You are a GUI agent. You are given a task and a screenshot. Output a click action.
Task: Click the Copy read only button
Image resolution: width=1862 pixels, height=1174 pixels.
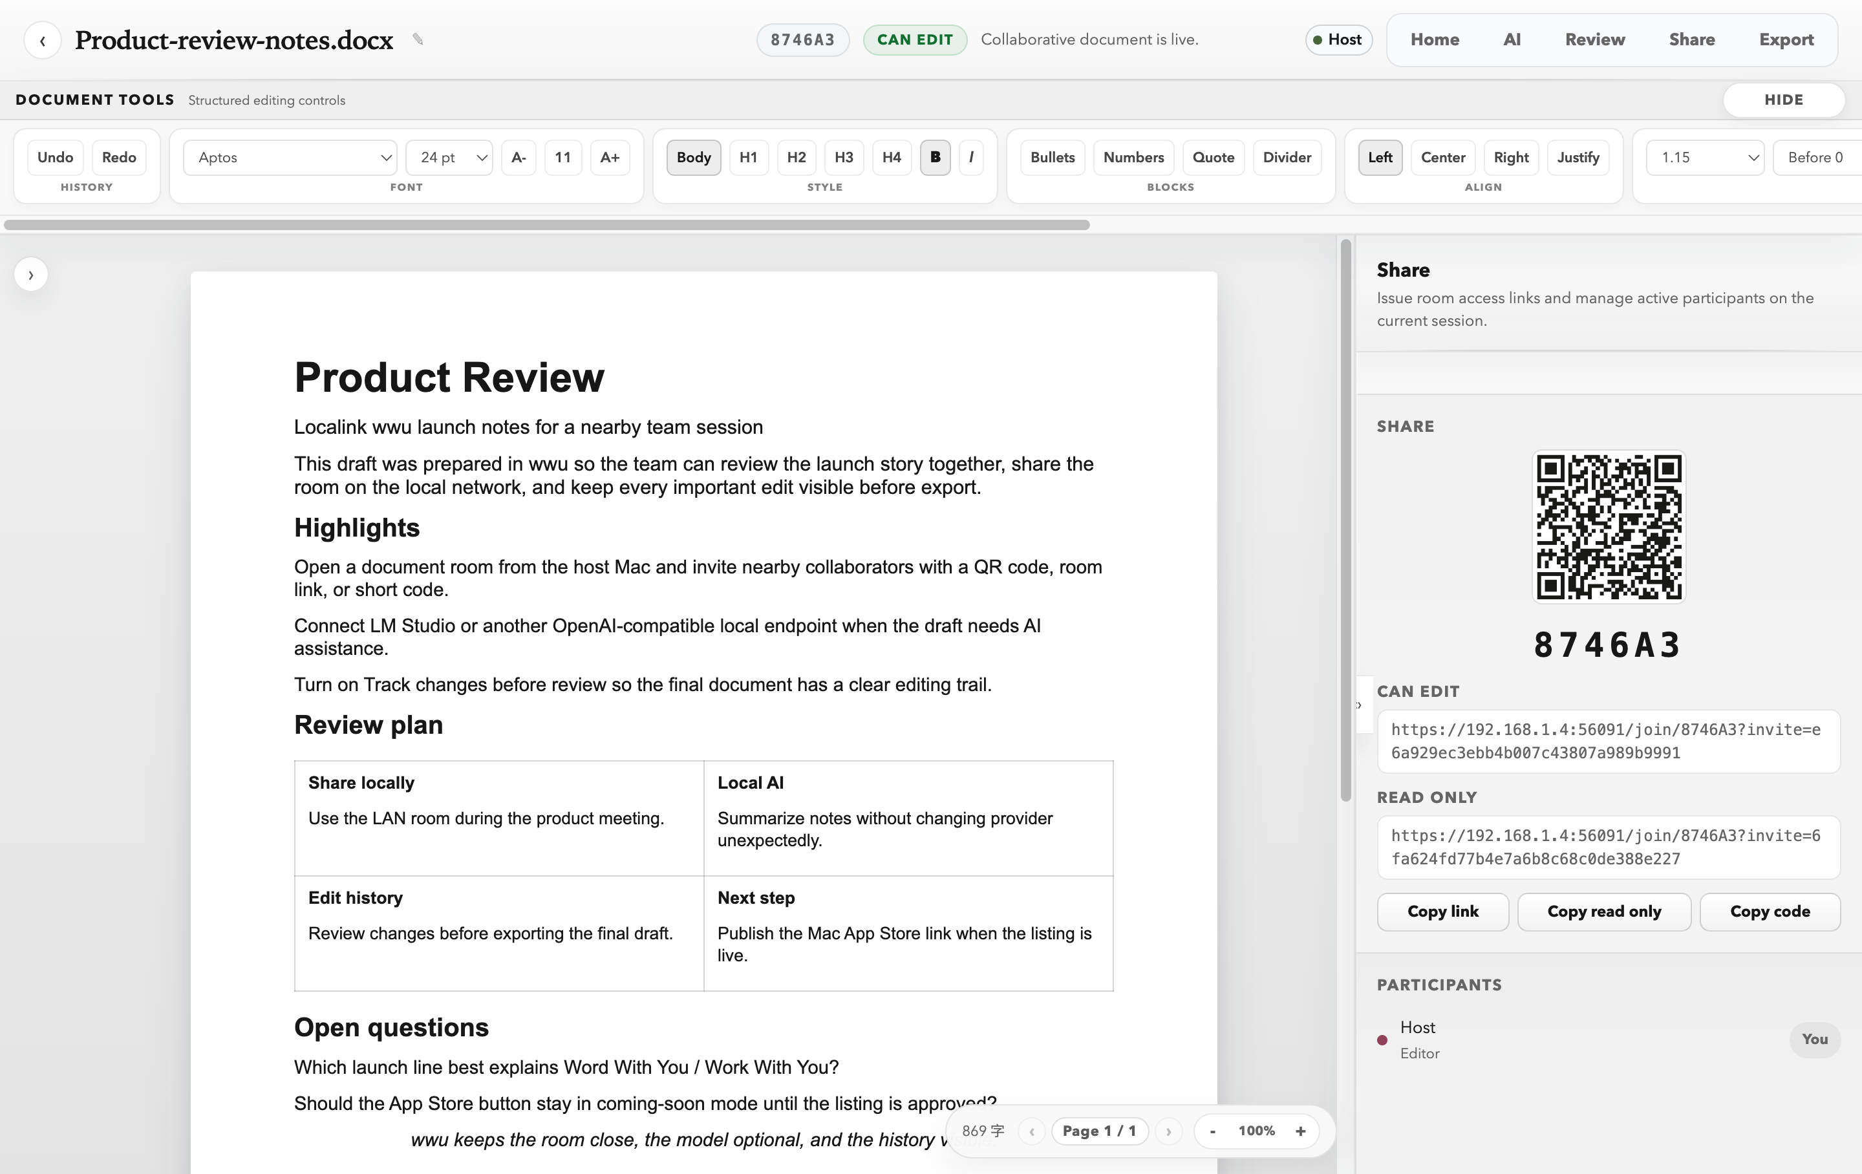[x=1604, y=911]
